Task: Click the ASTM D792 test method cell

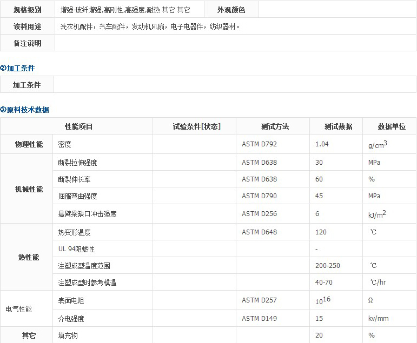Action: 259,144
